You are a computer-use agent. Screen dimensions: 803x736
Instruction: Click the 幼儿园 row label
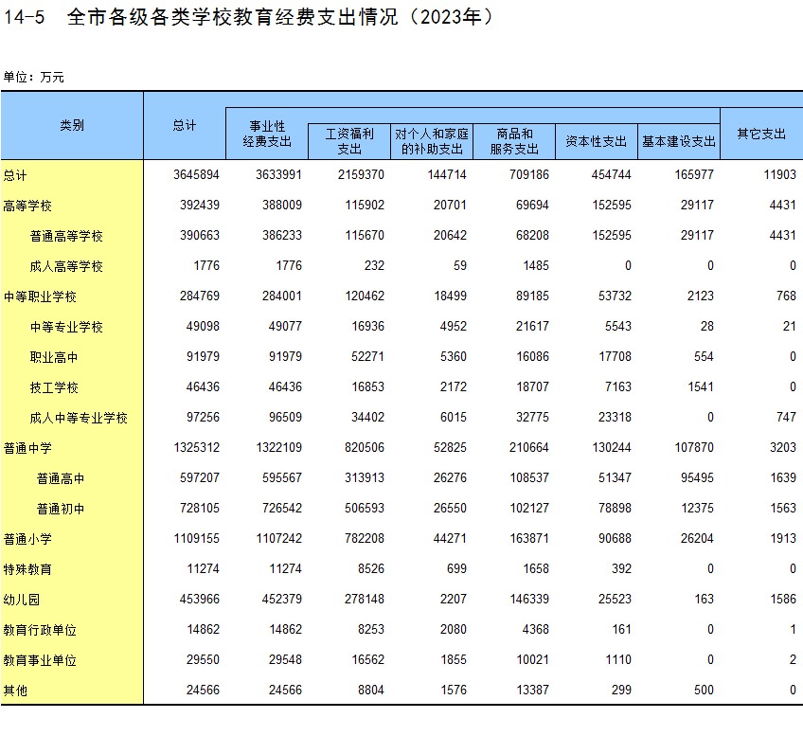[22, 600]
